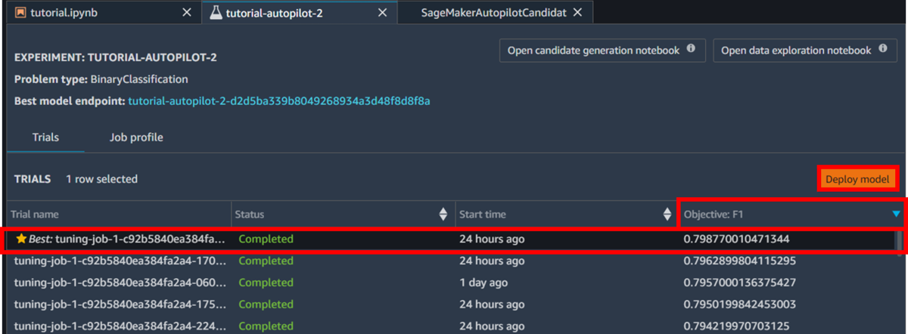Click the notebook icon on tutorial.ipynb tab
Image resolution: width=908 pixels, height=334 pixels.
(20, 13)
